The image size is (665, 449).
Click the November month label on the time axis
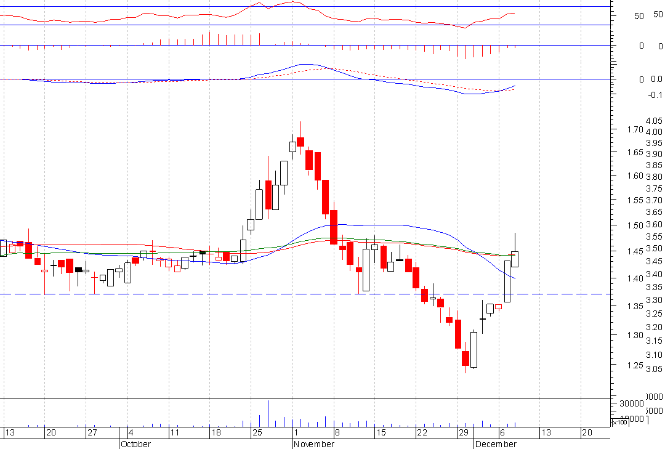coord(314,444)
